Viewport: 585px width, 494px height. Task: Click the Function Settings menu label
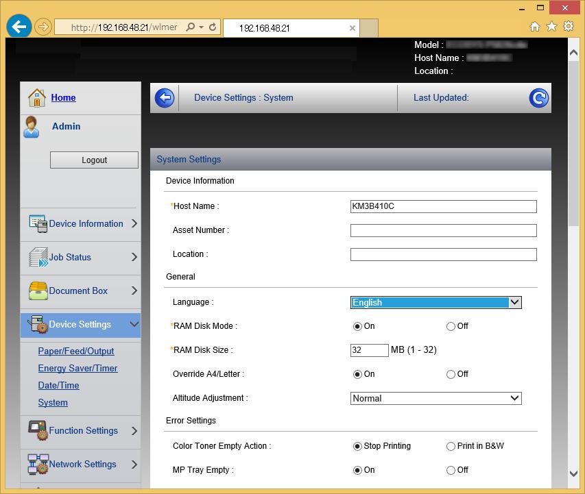pos(84,430)
